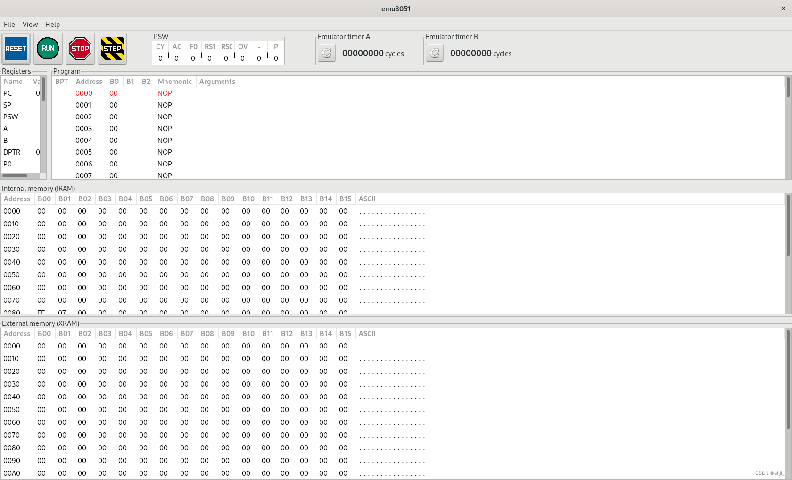Start emulation with the green RUN button
Image resolution: width=792 pixels, height=480 pixels.
(48, 49)
